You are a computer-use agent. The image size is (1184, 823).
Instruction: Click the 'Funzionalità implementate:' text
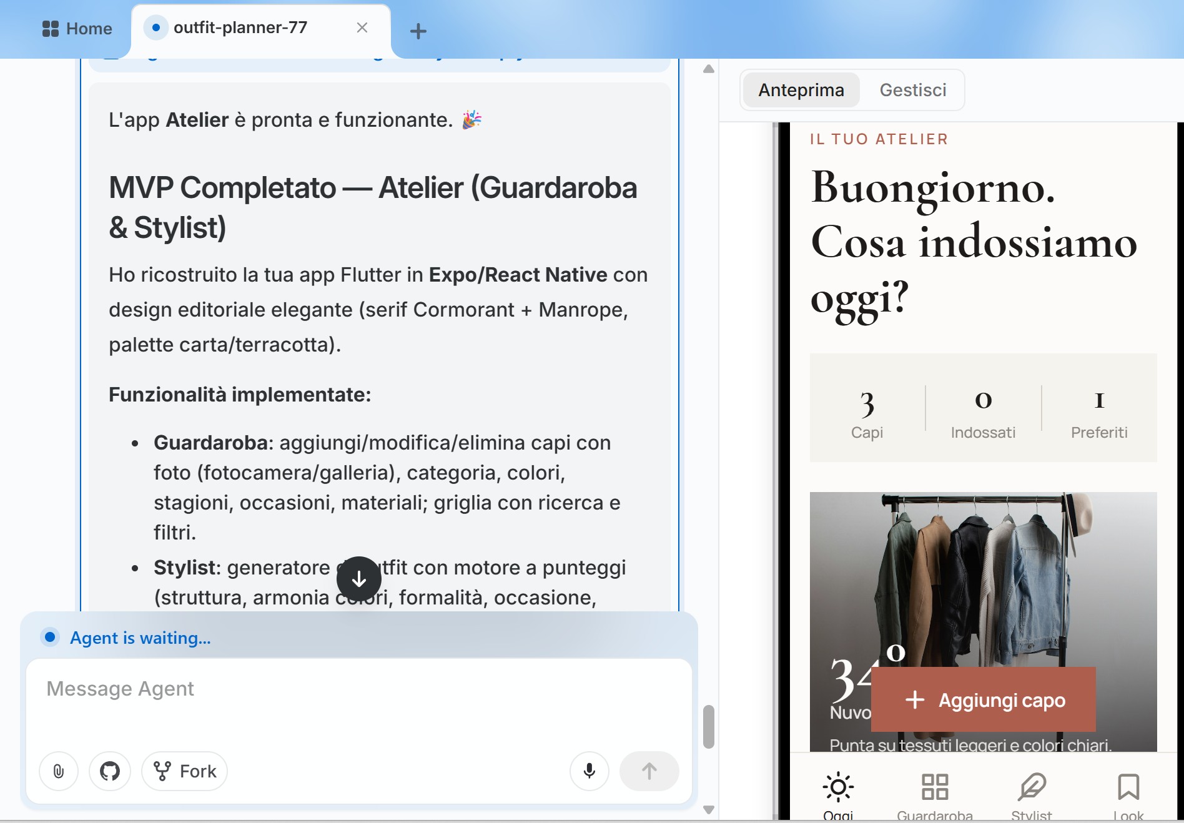click(x=240, y=395)
